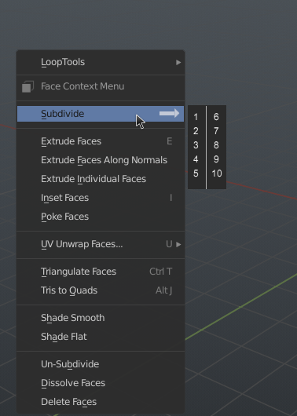
Task: Open the LoopTools submenu
Action: (101, 62)
